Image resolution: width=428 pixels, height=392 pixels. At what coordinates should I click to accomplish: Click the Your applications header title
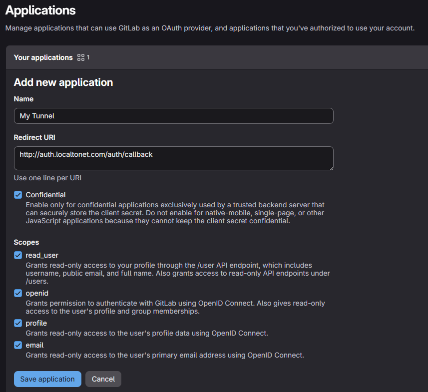(x=43, y=57)
